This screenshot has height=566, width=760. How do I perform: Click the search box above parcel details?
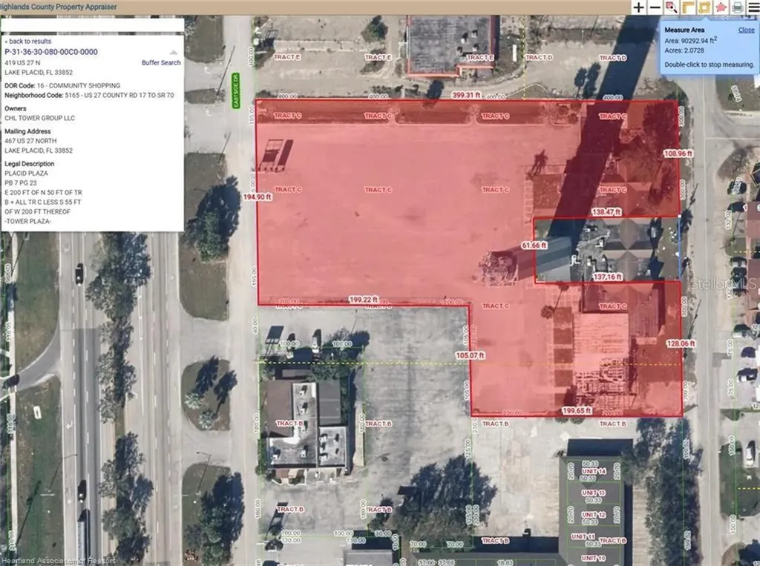(x=91, y=24)
